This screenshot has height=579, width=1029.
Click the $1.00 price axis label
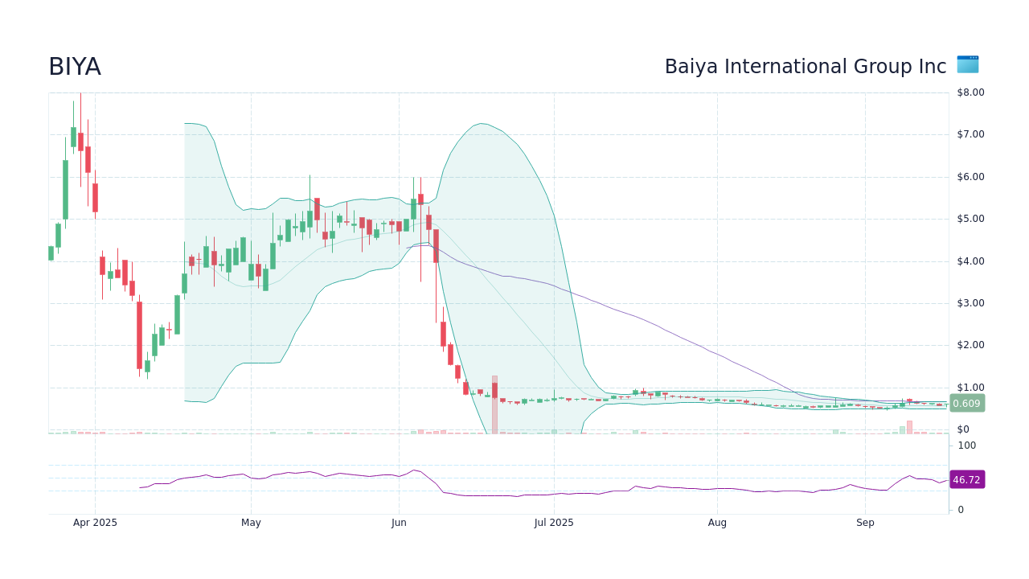(970, 388)
